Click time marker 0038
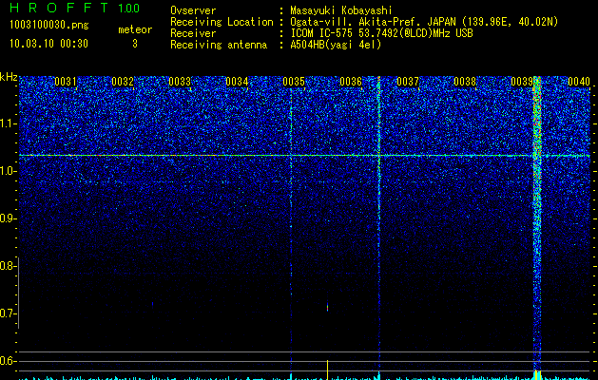 point(465,82)
